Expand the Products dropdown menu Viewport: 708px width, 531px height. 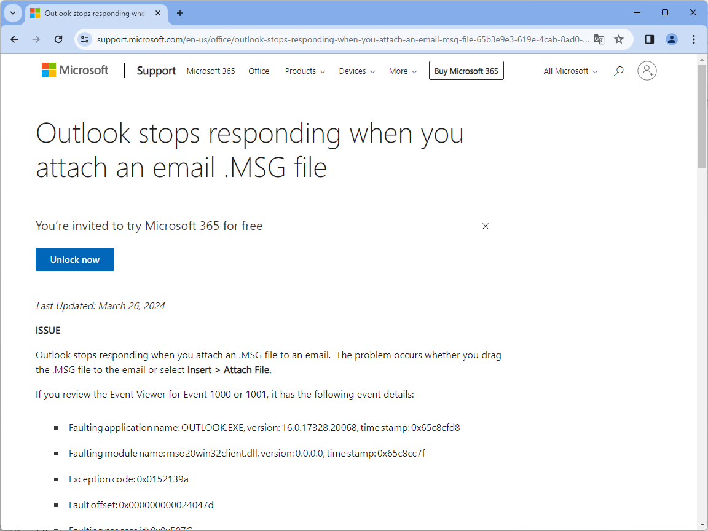tap(305, 71)
